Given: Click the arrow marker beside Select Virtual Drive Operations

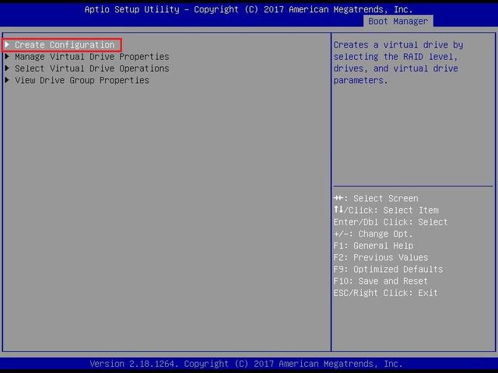Looking at the screenshot, I should click(8, 68).
